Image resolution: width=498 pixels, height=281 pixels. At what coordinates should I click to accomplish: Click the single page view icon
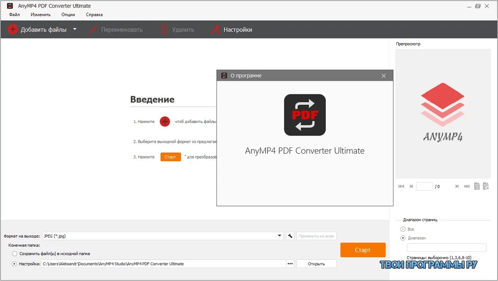point(477,186)
